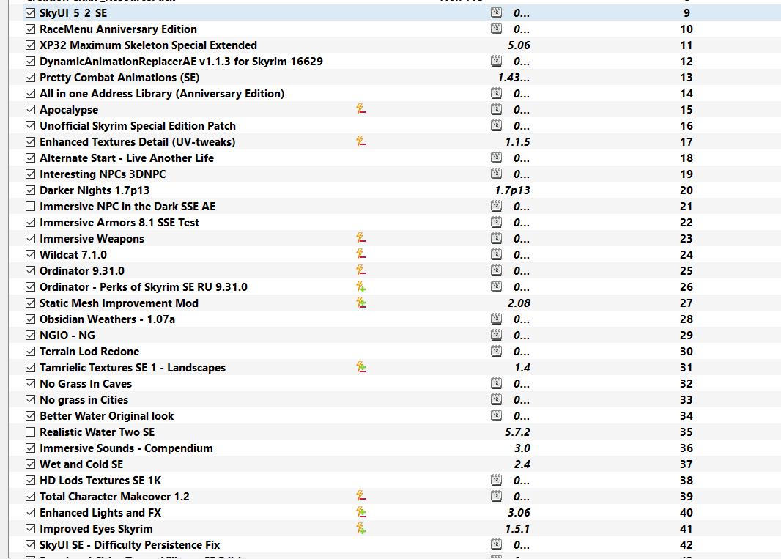Image resolution: width=781 pixels, height=559 pixels.
Task: Click the conflict flag for Enhanced Lights and FX
Action: [x=361, y=512]
